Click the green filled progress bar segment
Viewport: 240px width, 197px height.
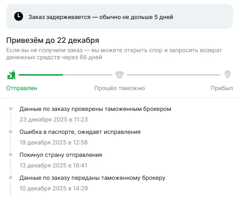(x=41, y=75)
